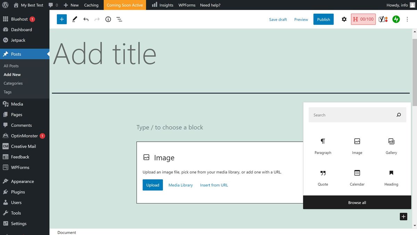Open the Yoast SEO panel icon
Image resolution: width=417 pixels, height=235 pixels.
pyautogui.click(x=383, y=19)
